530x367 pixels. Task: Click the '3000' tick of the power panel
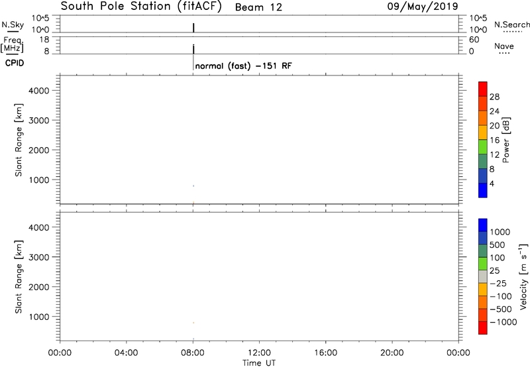[x=39, y=121]
